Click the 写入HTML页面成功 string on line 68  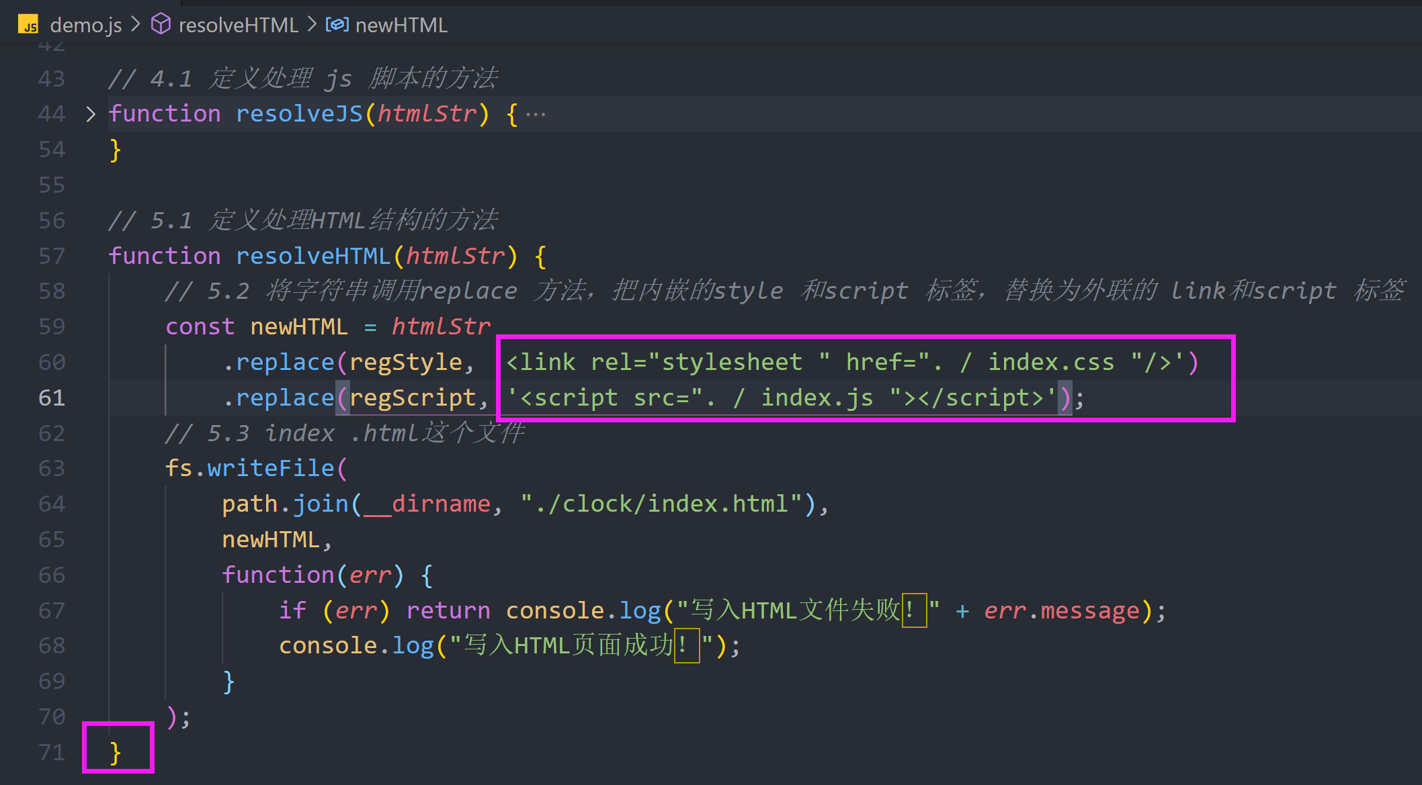[581, 645]
